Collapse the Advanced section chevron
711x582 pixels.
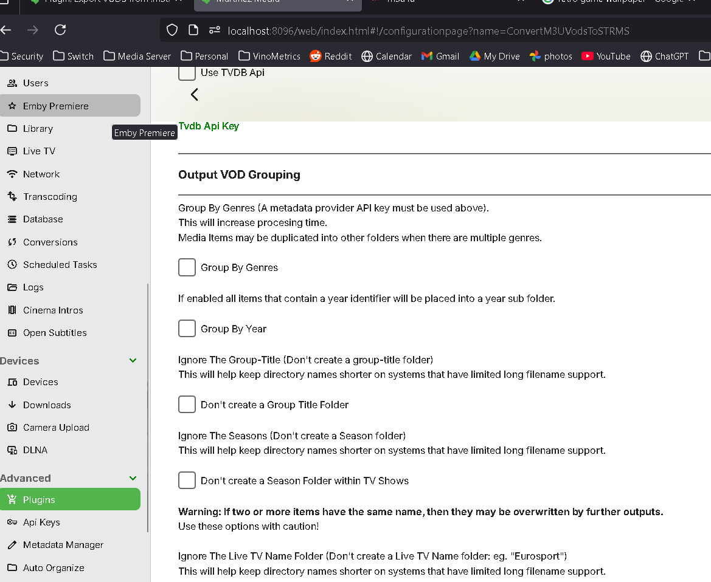click(x=133, y=478)
